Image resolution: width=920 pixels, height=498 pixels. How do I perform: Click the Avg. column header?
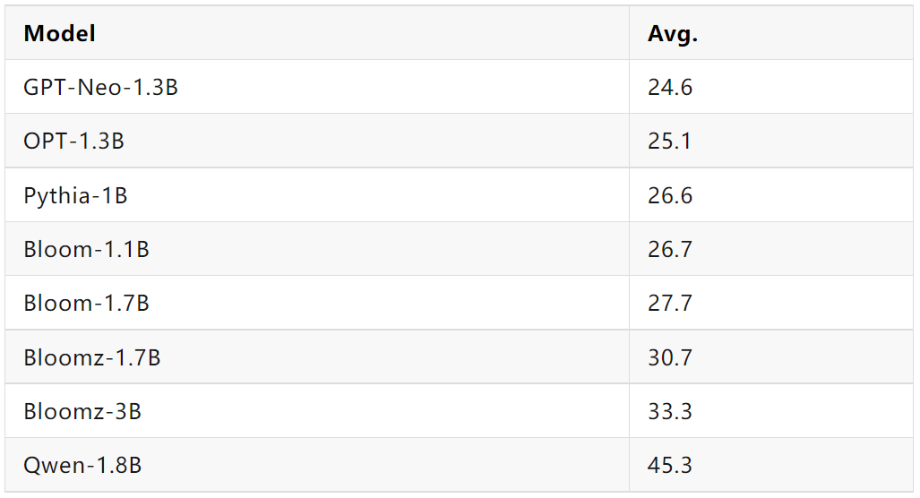[x=673, y=33]
